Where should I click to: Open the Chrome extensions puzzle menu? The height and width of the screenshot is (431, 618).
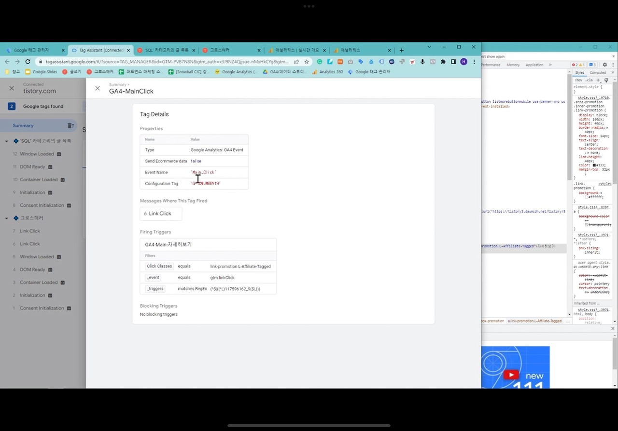(443, 62)
